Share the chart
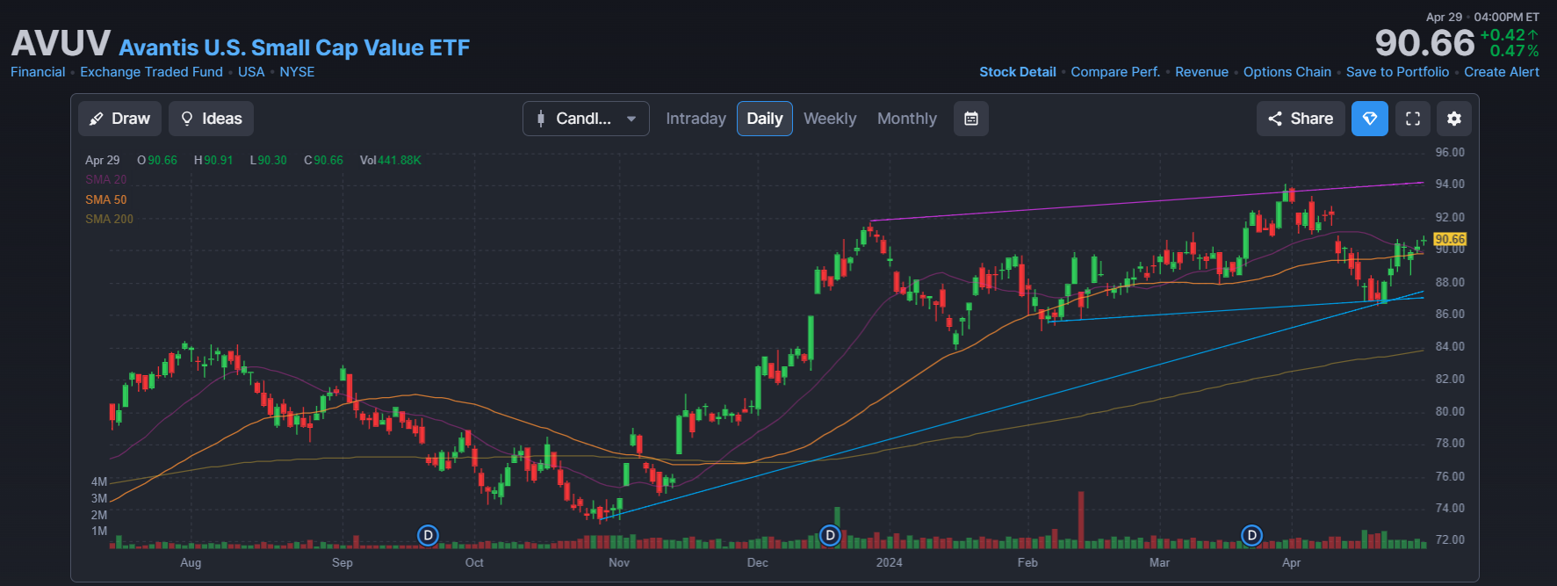1557x586 pixels. 1301,119
